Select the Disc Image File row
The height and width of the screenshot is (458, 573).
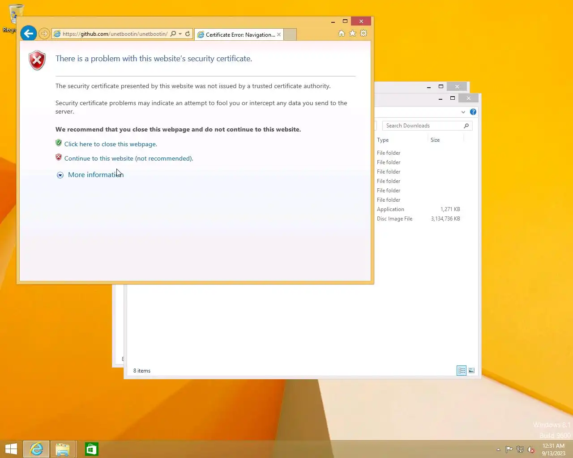point(419,219)
